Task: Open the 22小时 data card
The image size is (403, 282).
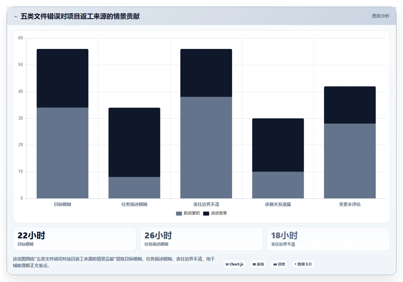Action: coord(75,239)
